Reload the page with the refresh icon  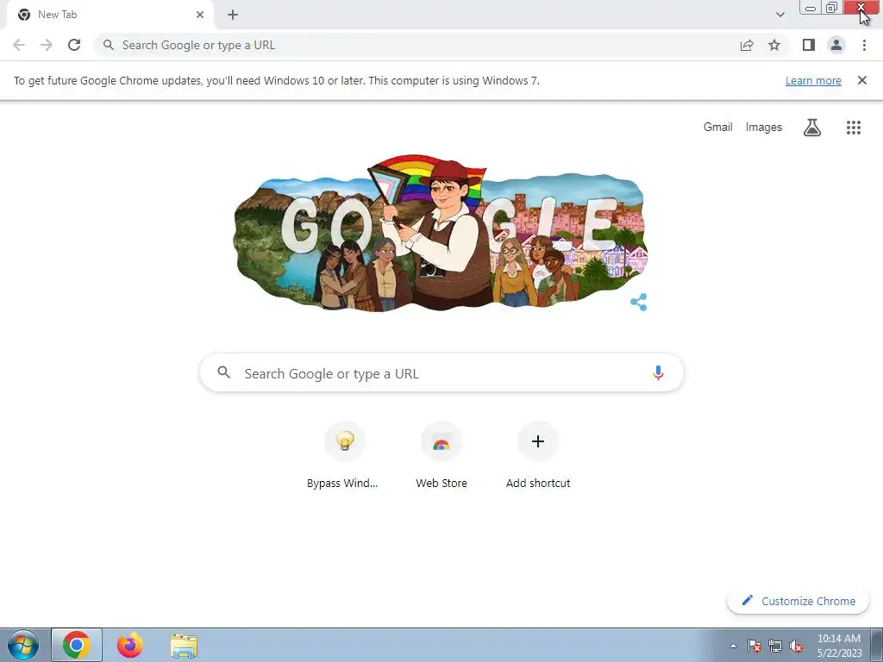[x=74, y=45]
